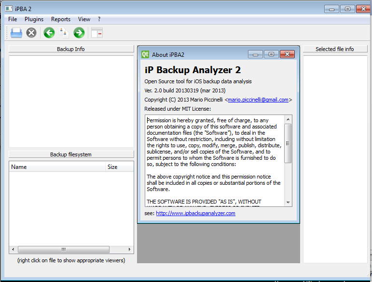Click the "iP Backup Analyzer 2" heading

click(x=193, y=70)
